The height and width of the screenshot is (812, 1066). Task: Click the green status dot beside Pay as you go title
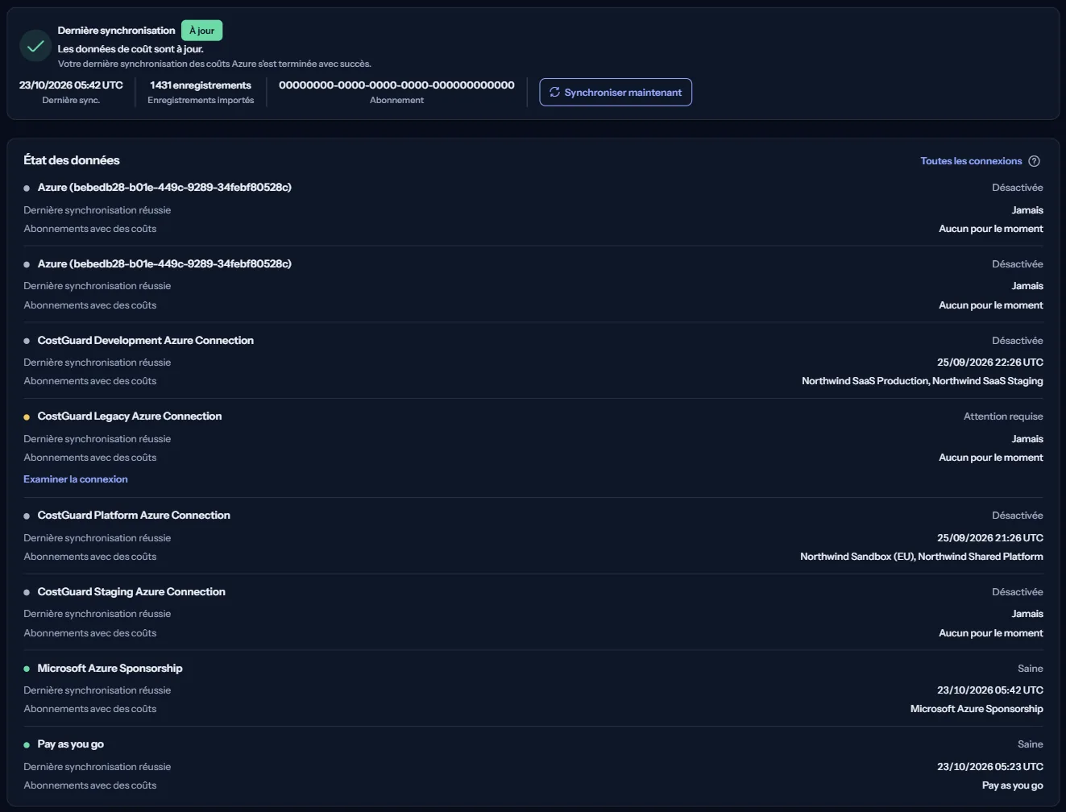click(27, 745)
